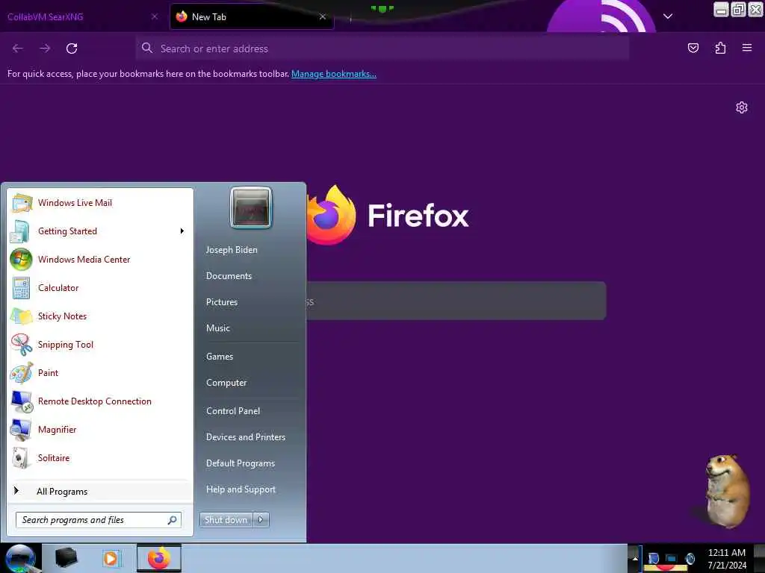Image resolution: width=765 pixels, height=573 pixels.
Task: Open Computer from Start menu
Action: (226, 383)
